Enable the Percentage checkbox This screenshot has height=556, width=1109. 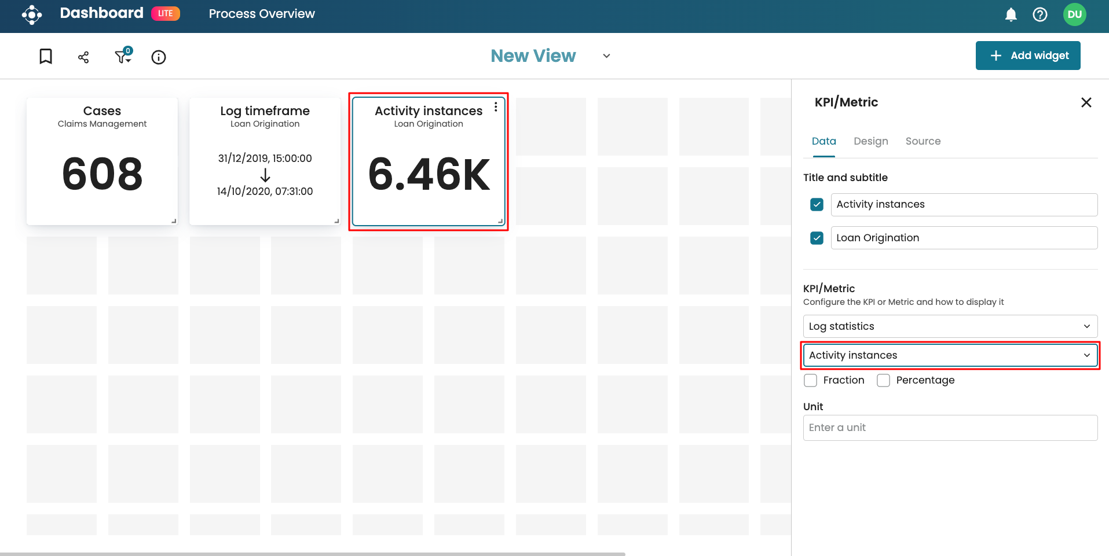coord(883,380)
